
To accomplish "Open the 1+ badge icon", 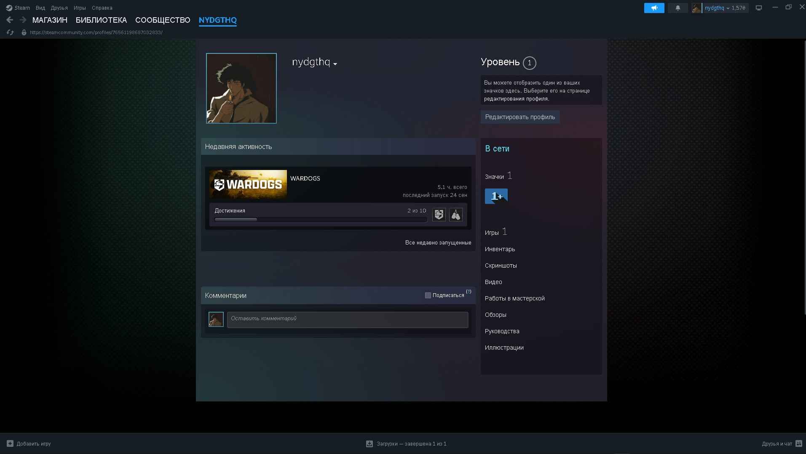I will tap(496, 196).
